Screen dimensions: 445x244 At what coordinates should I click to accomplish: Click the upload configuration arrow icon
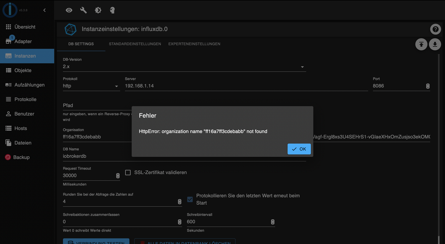click(x=421, y=44)
